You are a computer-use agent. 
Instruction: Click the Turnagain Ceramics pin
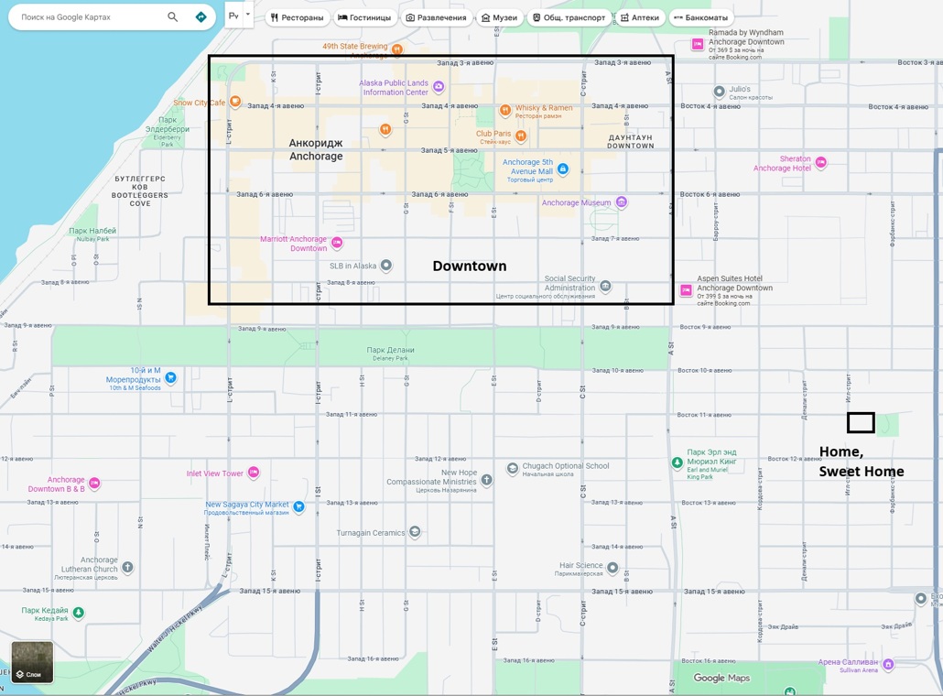pyautogui.click(x=415, y=532)
